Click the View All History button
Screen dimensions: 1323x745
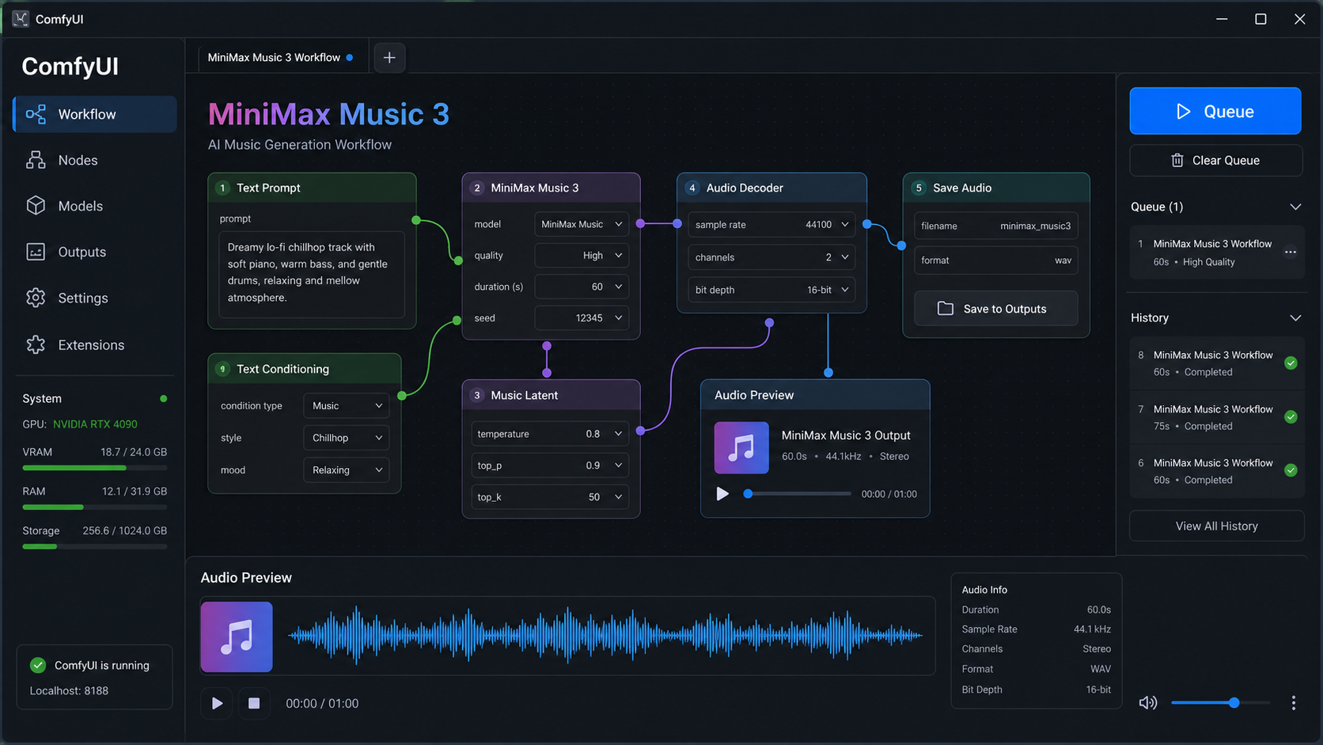coord(1216,526)
